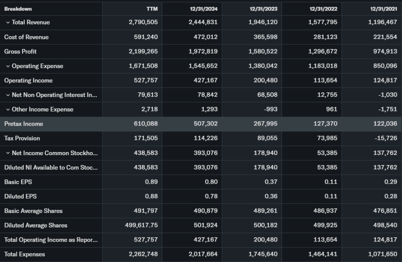Expand the Operating Expense breakdown chevron
The width and height of the screenshot is (402, 262).
(7, 66)
